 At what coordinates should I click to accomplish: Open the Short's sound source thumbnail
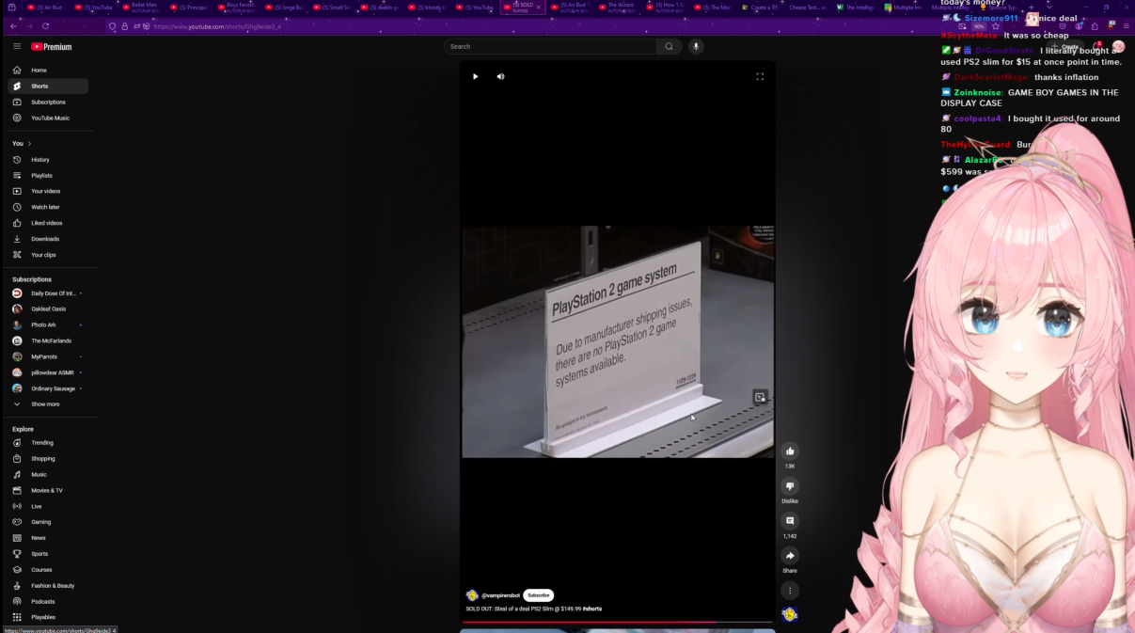[790, 615]
